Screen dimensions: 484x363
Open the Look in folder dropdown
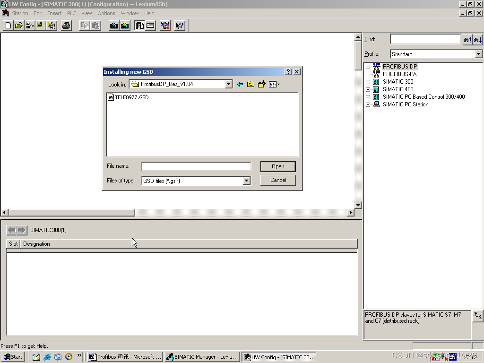pyautogui.click(x=228, y=84)
